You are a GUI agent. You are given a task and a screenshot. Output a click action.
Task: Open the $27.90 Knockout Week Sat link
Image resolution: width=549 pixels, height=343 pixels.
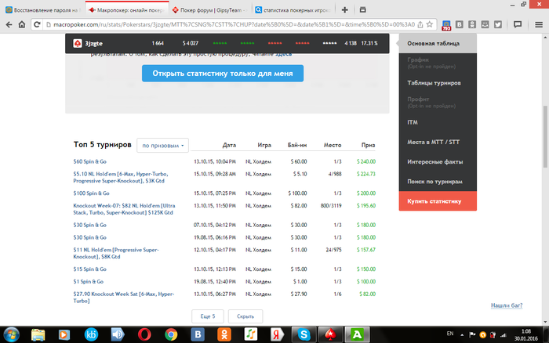point(124,298)
